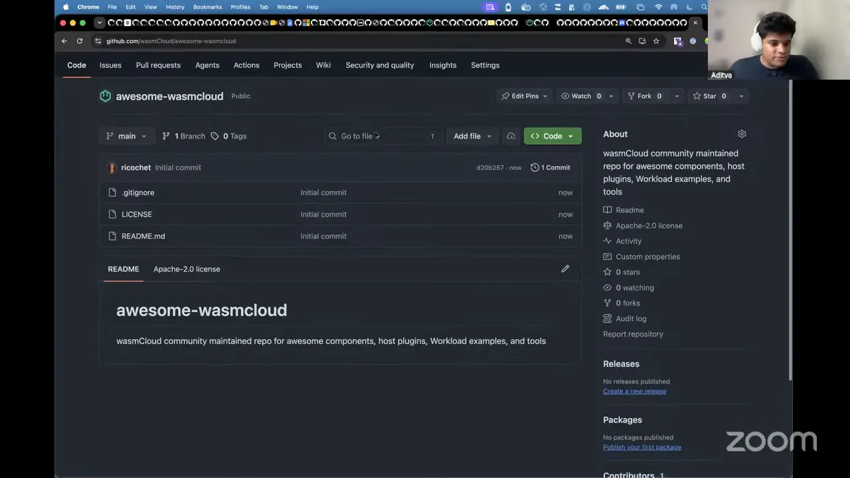View the 0 stars link
Viewport: 850px width, 478px height.
coord(622,272)
